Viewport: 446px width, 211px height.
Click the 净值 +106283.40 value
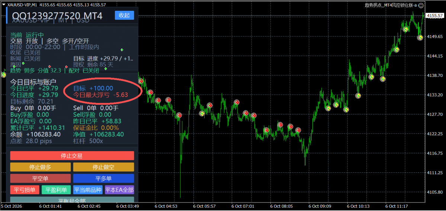pyautogui.click(x=99, y=134)
